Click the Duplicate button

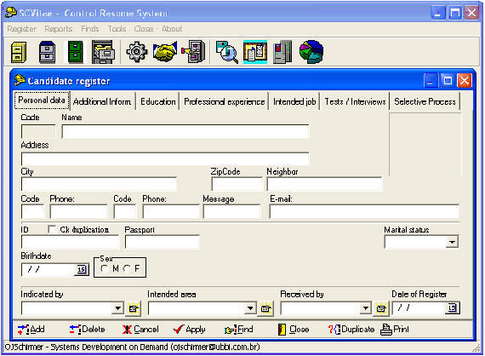click(351, 330)
